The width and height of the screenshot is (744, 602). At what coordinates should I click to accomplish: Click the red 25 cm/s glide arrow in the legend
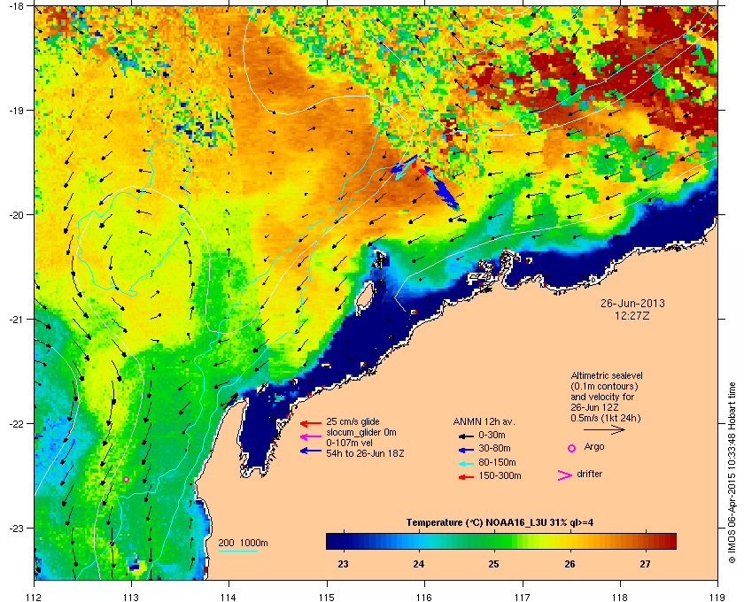[x=311, y=423]
